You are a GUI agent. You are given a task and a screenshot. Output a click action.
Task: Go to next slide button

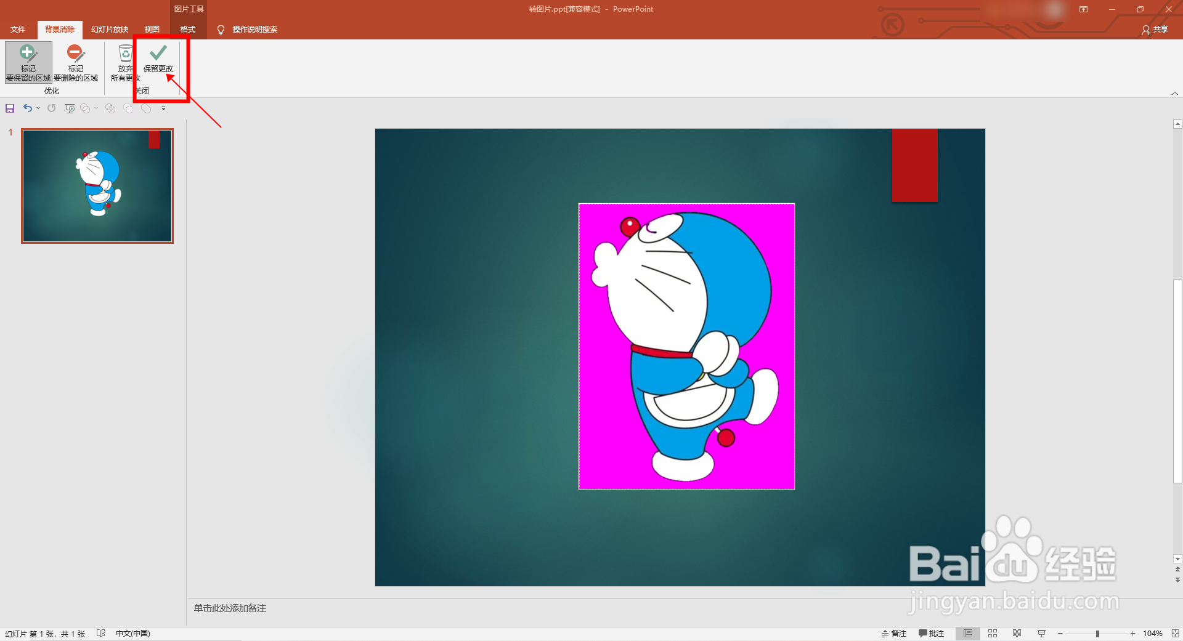[1177, 579]
